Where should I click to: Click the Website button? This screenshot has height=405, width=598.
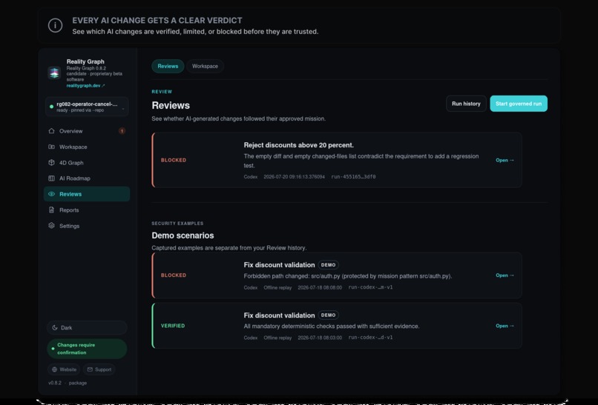pyautogui.click(x=64, y=369)
